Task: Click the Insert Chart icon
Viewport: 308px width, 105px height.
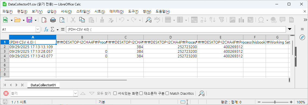Action: [x=241, y=20]
